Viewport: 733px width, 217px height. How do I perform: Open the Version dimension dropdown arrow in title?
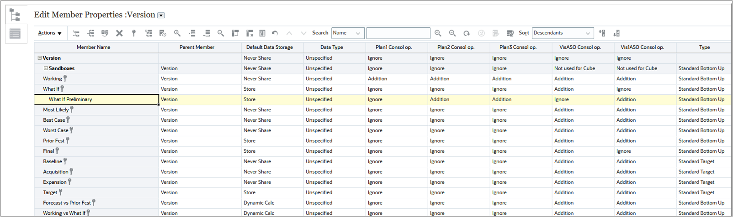click(161, 15)
